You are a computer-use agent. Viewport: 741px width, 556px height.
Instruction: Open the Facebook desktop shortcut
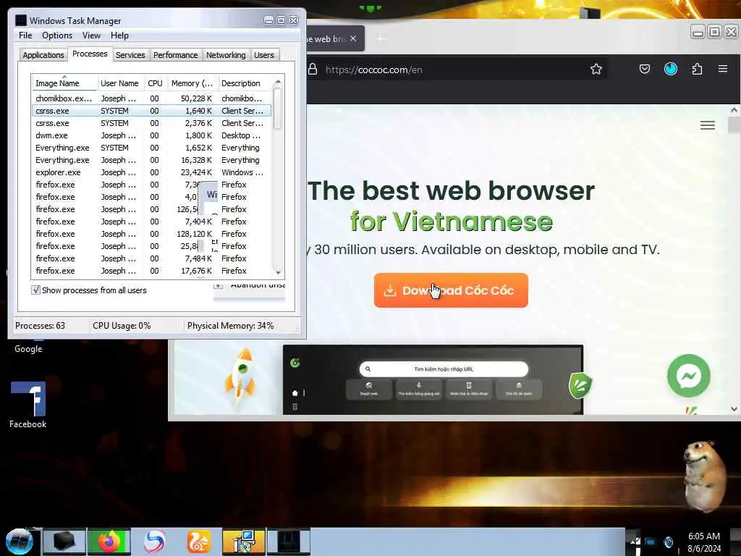(x=28, y=405)
